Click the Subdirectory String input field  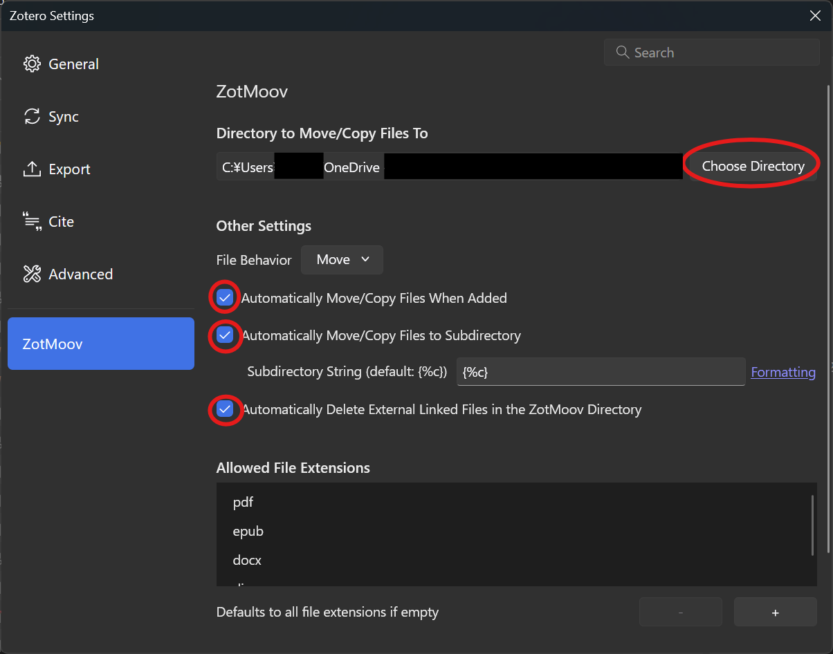pos(601,372)
